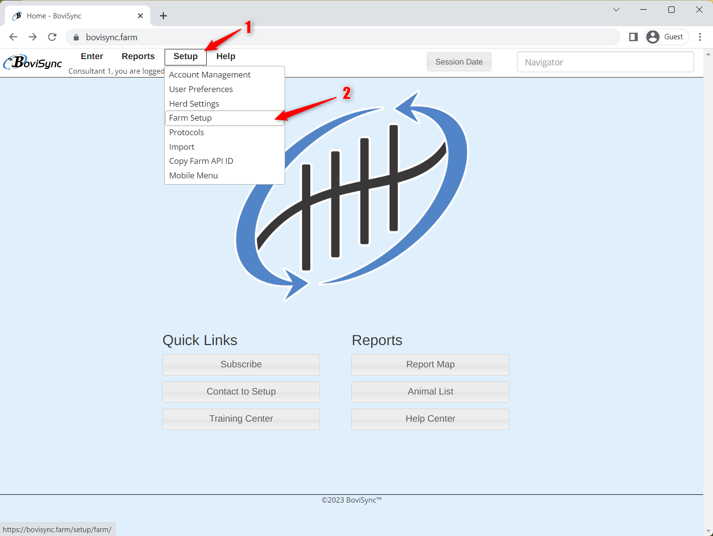Image resolution: width=713 pixels, height=536 pixels.
Task: Click the padlock site info icon
Action: coord(76,37)
